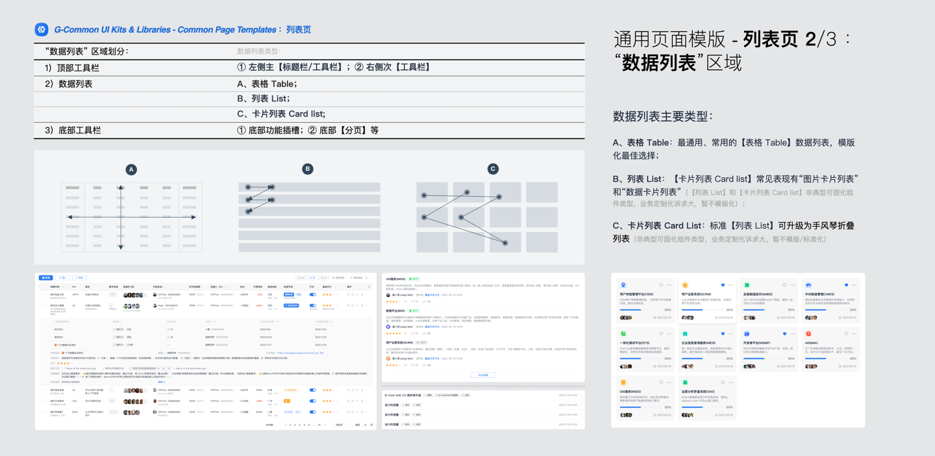Expand the G-Com VUE 3.0 list row chevron

point(580,395)
